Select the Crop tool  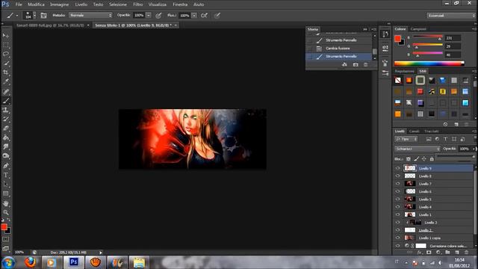tap(6, 72)
